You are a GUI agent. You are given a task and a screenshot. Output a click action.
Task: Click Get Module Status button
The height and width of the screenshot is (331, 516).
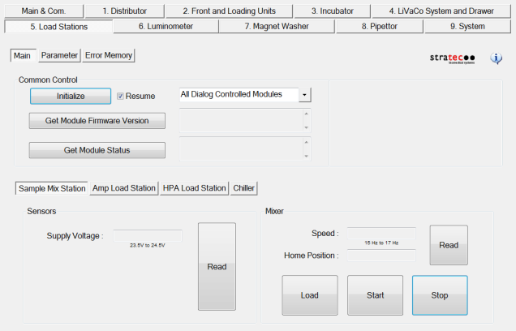coord(97,150)
